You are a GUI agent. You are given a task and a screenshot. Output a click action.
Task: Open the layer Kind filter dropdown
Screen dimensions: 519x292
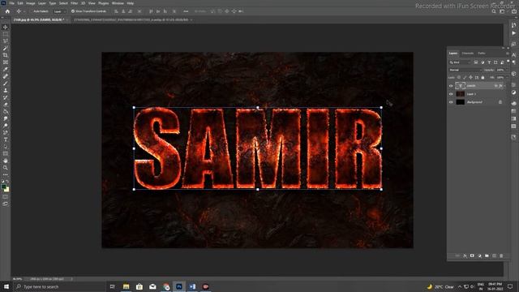pos(460,62)
